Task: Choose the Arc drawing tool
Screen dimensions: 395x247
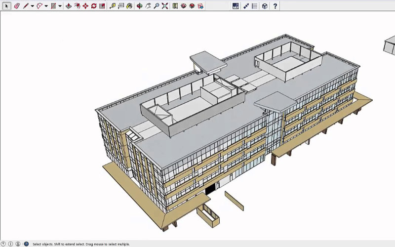Action: point(39,6)
